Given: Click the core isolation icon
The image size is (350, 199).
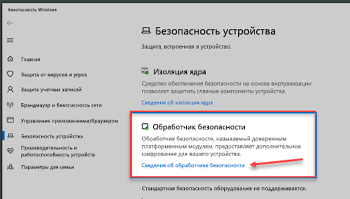Looking at the screenshot, I should pos(145,71).
